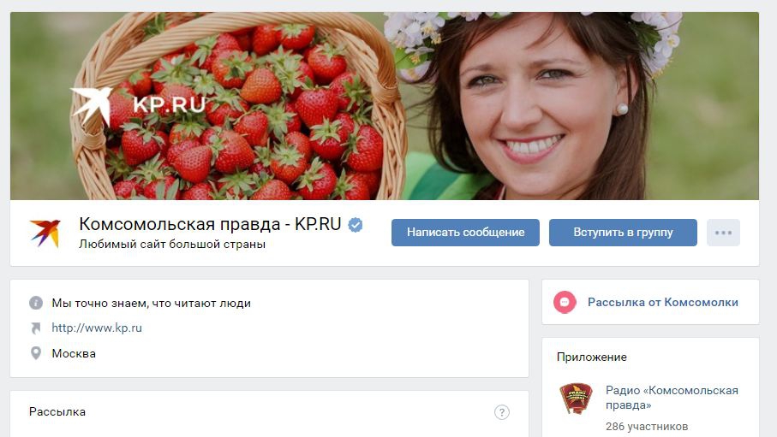Click the pink Рассылка от Комсомолки chat icon
The width and height of the screenshot is (777, 437).
pos(565,302)
